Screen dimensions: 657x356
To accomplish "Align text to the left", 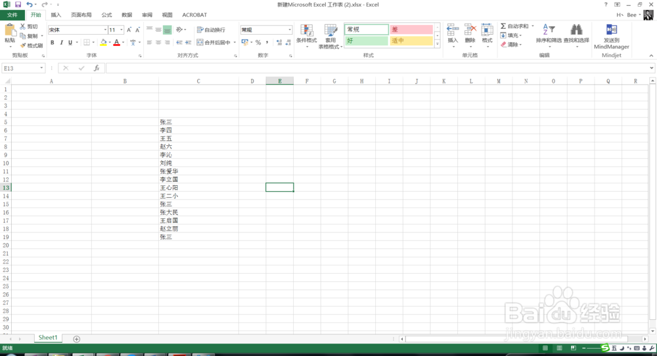I will pos(150,42).
